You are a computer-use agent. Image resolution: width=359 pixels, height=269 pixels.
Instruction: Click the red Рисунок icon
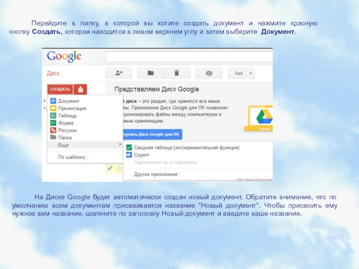click(x=53, y=130)
